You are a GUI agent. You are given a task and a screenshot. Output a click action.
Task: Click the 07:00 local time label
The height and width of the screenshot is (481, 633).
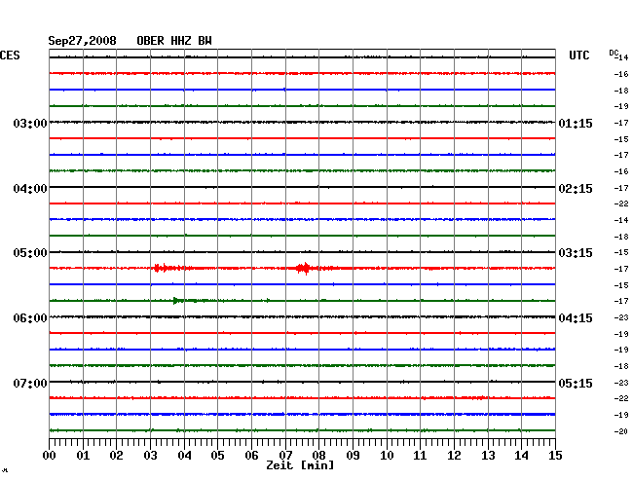click(x=30, y=383)
